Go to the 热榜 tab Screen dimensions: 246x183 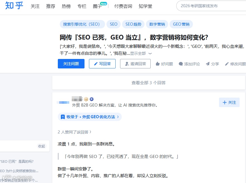[x=66, y=6]
